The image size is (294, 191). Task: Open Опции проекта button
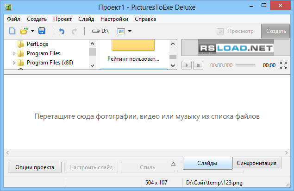click(35, 167)
